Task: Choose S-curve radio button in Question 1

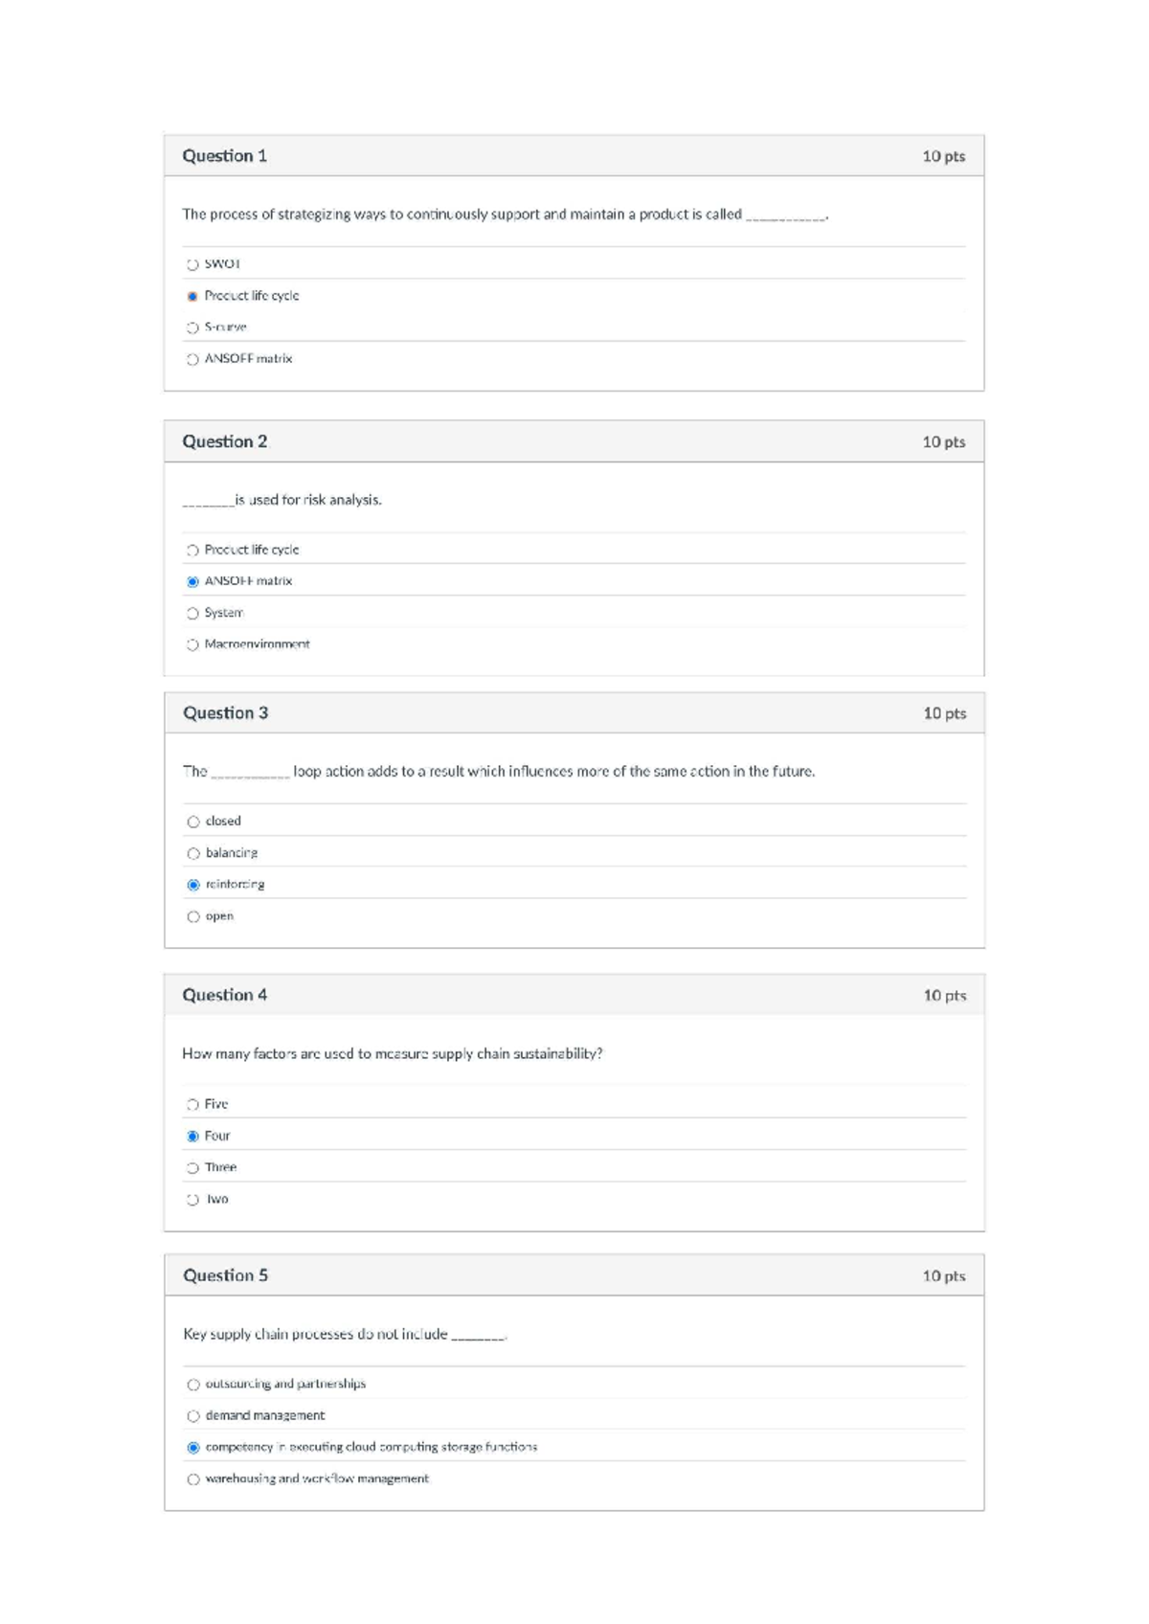Action: (192, 327)
